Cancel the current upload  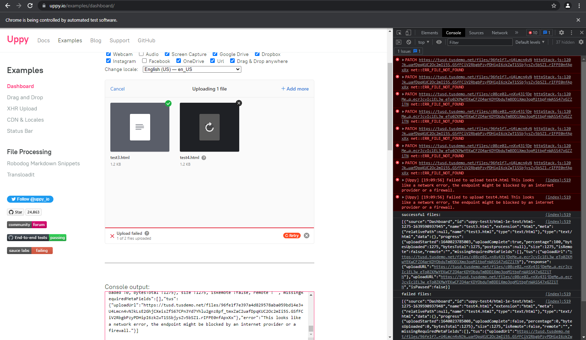point(117,89)
